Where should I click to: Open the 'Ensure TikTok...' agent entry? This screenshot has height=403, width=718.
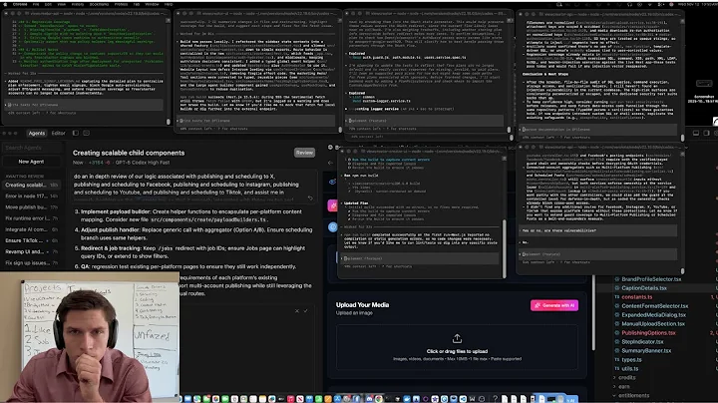[31, 240]
